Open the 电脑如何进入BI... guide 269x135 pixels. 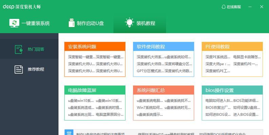(x=219, y=101)
